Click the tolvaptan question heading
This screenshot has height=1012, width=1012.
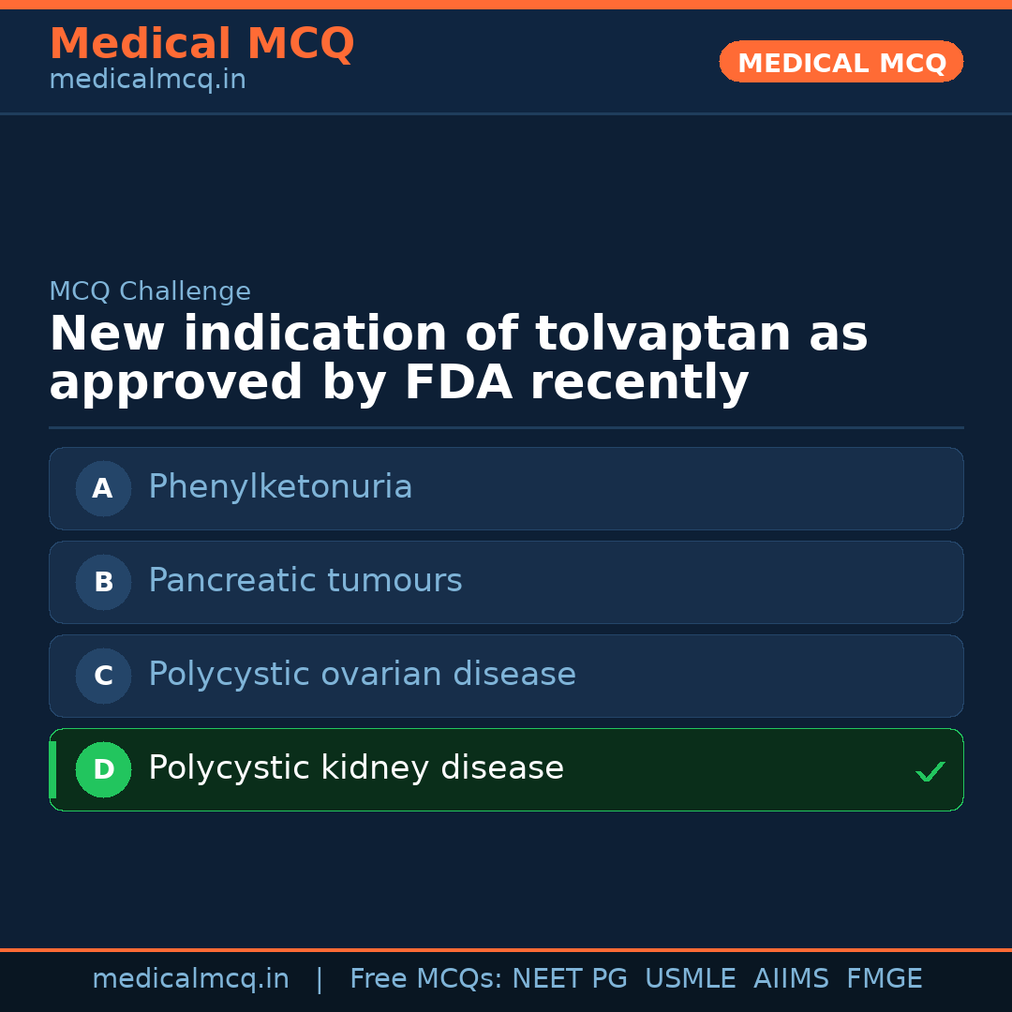458,359
